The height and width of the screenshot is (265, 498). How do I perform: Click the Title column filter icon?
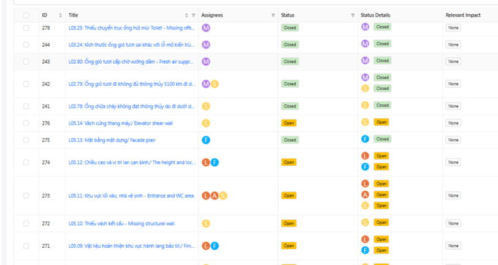[193, 15]
